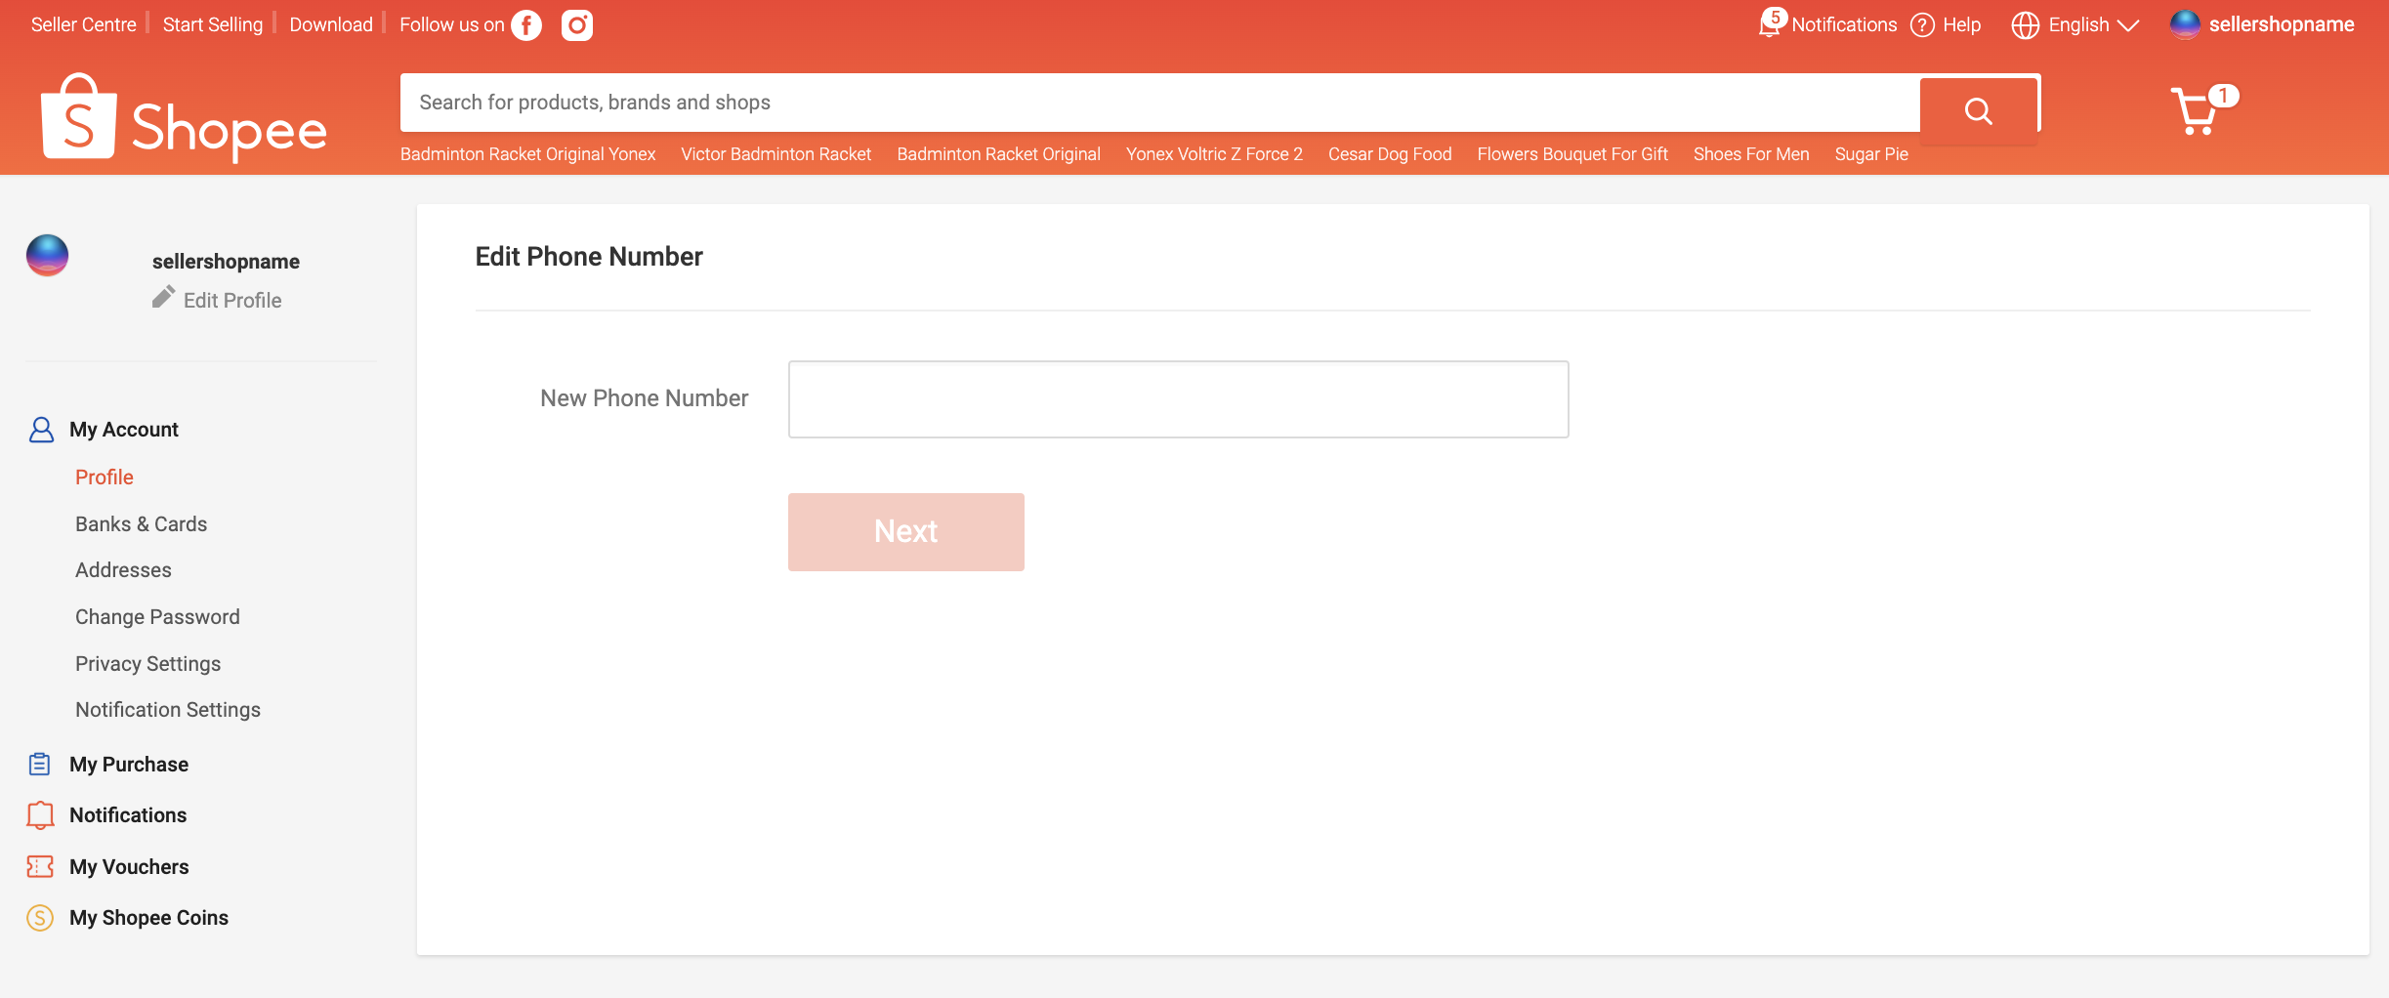
Task: Open My Purchase section
Action: click(129, 765)
